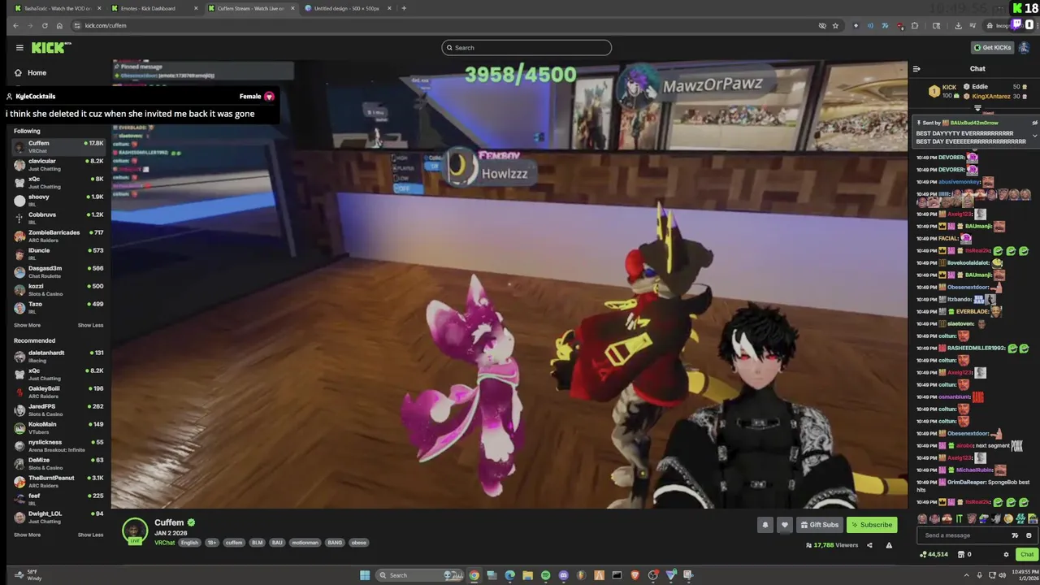Viewport: 1040px width, 585px height.
Task: Click the notification bell under the stream
Action: pos(765,525)
